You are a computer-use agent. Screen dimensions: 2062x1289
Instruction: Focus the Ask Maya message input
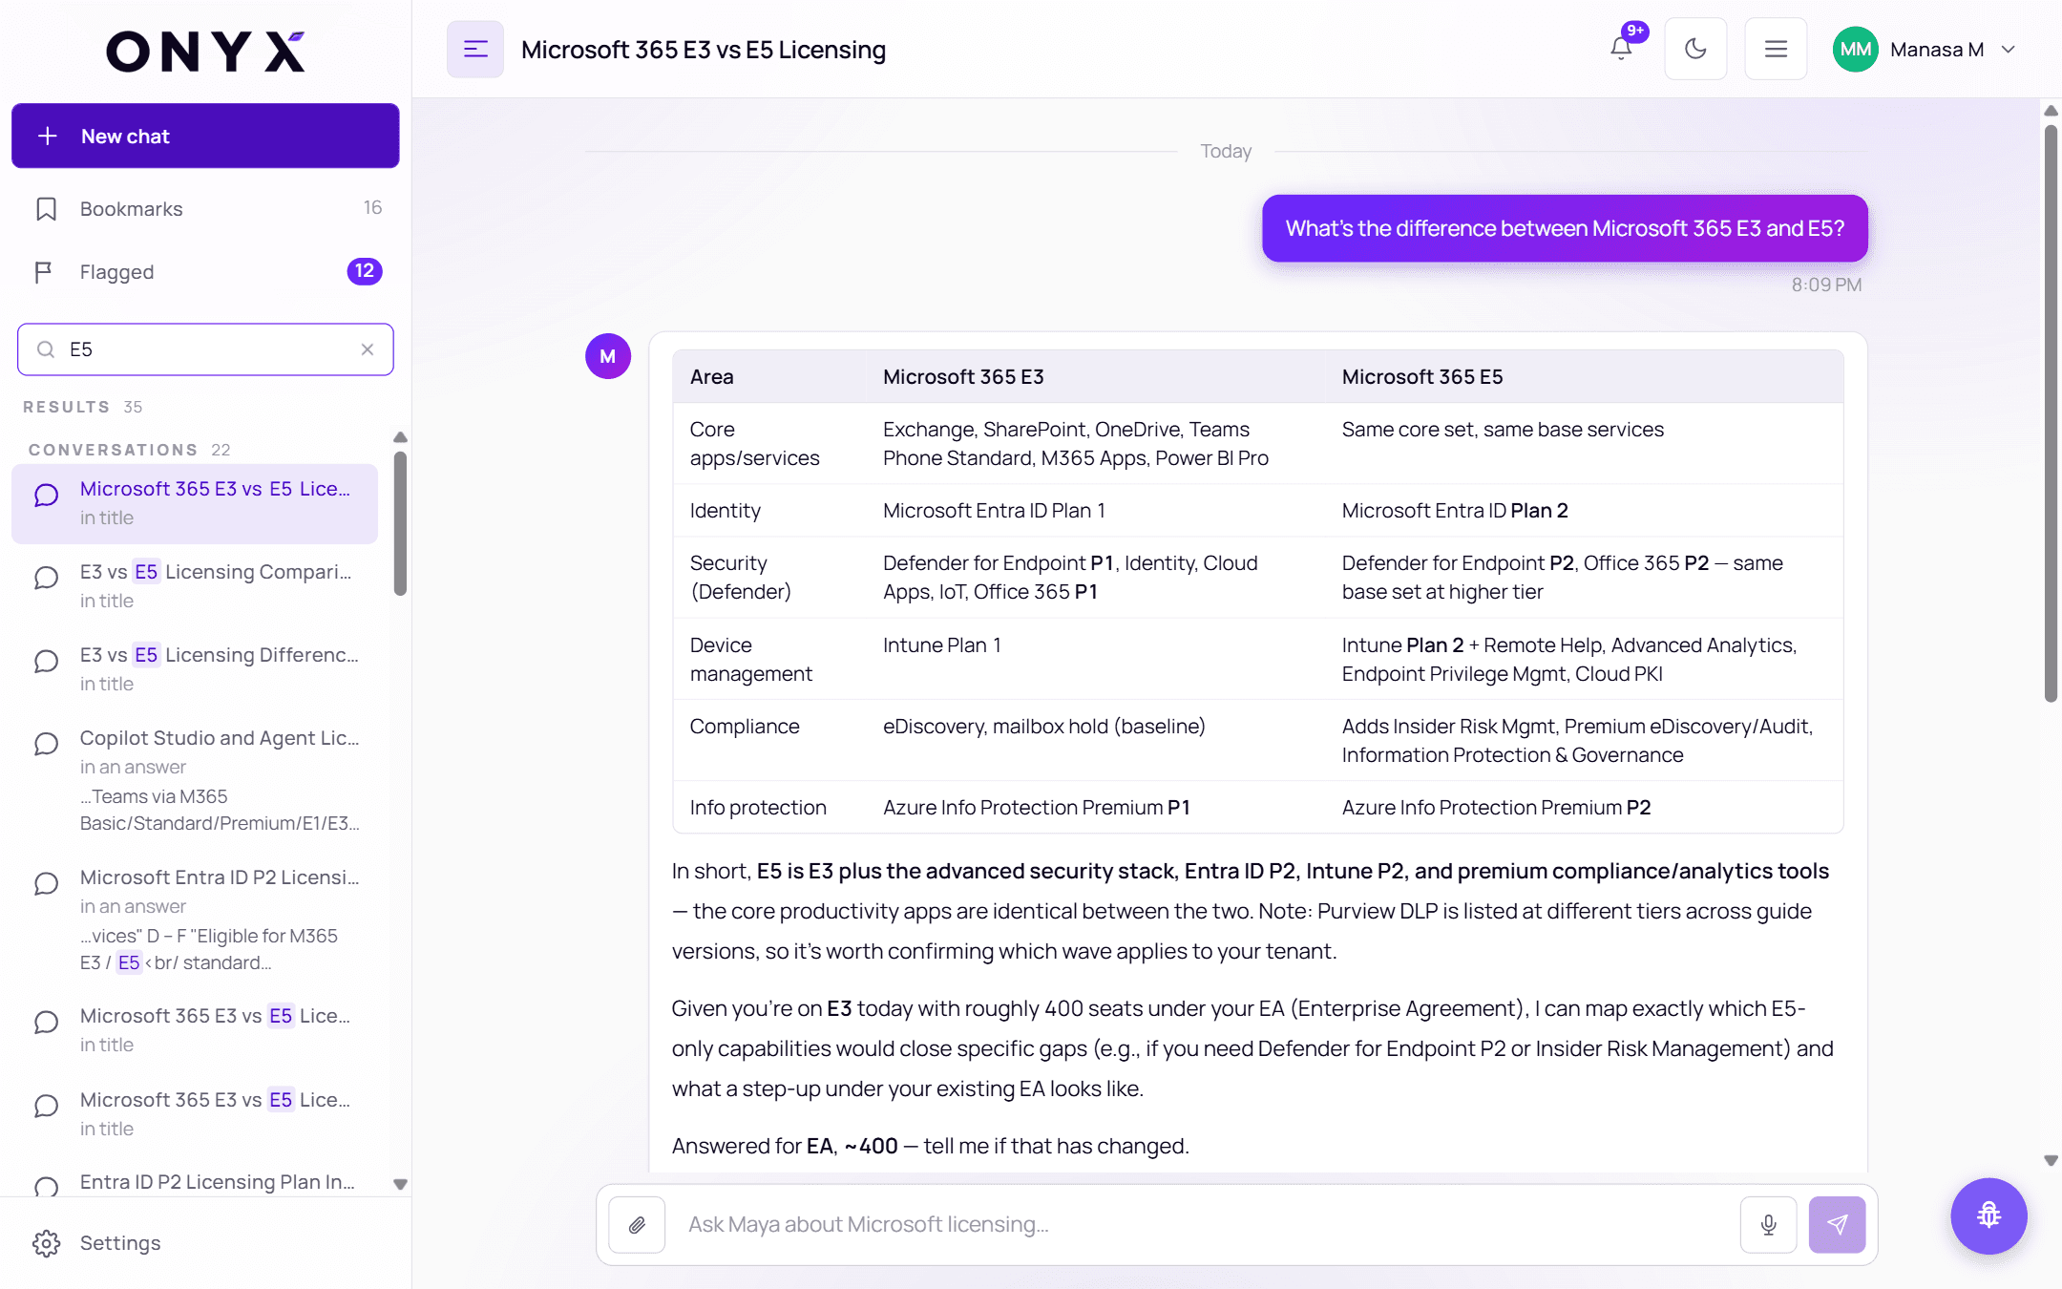(1203, 1225)
